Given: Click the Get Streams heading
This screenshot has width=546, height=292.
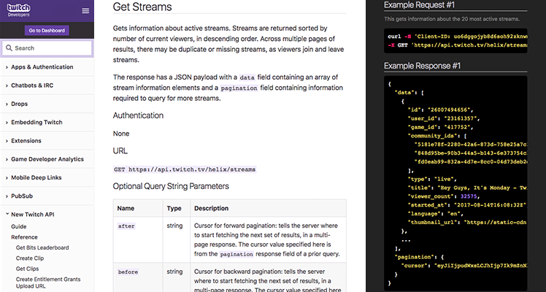Looking at the screenshot, I should tap(142, 7).
